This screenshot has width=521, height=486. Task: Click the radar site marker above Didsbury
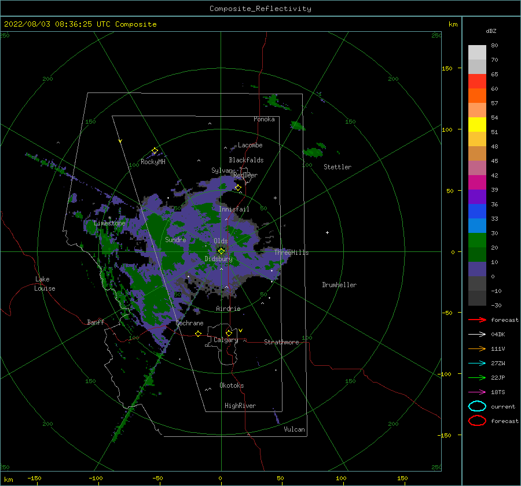click(x=221, y=251)
